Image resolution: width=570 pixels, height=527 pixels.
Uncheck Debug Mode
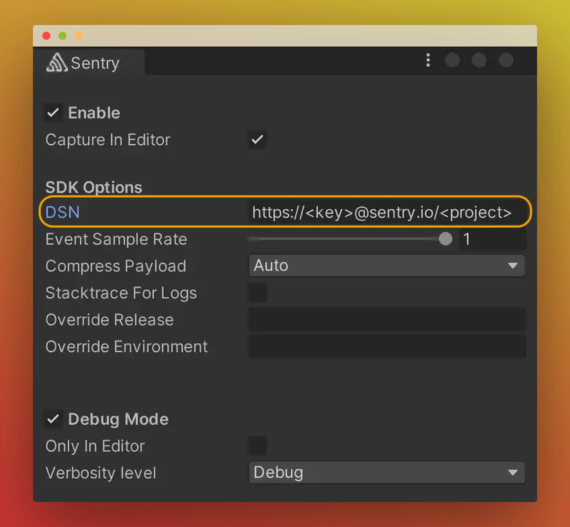53,419
